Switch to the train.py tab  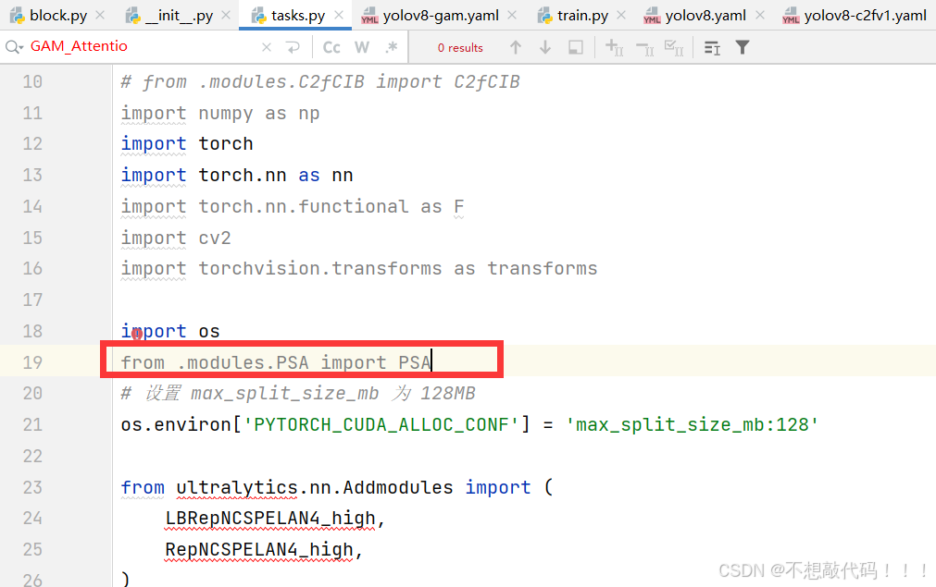click(x=582, y=16)
